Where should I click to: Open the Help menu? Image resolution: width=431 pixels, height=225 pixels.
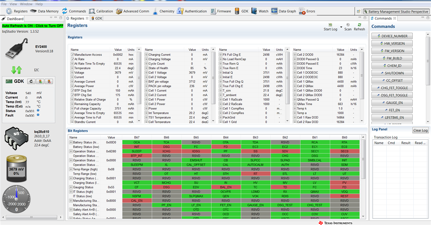(39, 4)
